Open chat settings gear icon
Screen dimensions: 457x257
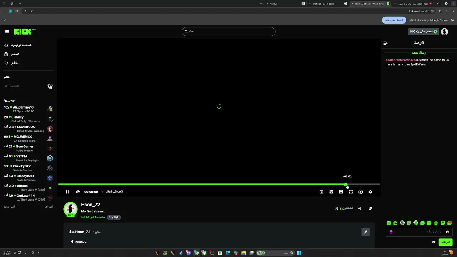click(434, 242)
